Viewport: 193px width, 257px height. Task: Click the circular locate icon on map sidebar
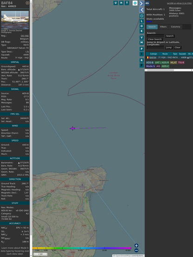(142, 16)
